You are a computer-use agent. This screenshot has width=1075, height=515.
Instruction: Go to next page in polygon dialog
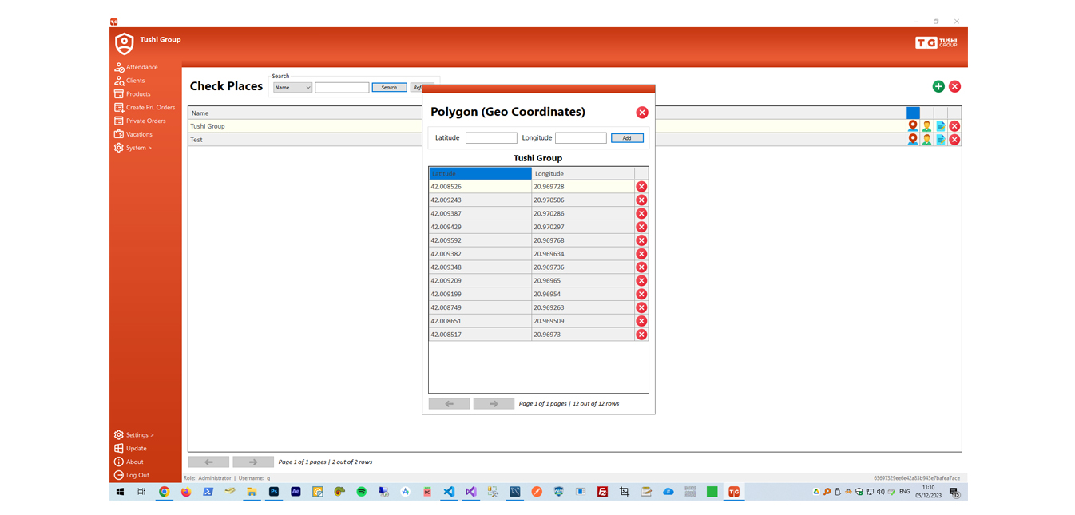494,404
